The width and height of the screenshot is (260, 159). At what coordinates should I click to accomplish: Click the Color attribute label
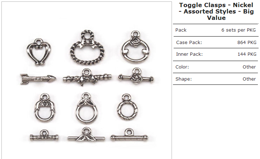(182, 67)
